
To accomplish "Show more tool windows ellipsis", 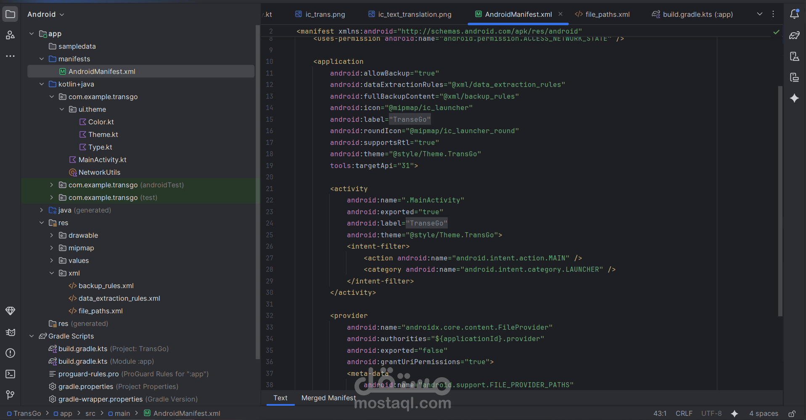I will point(11,56).
